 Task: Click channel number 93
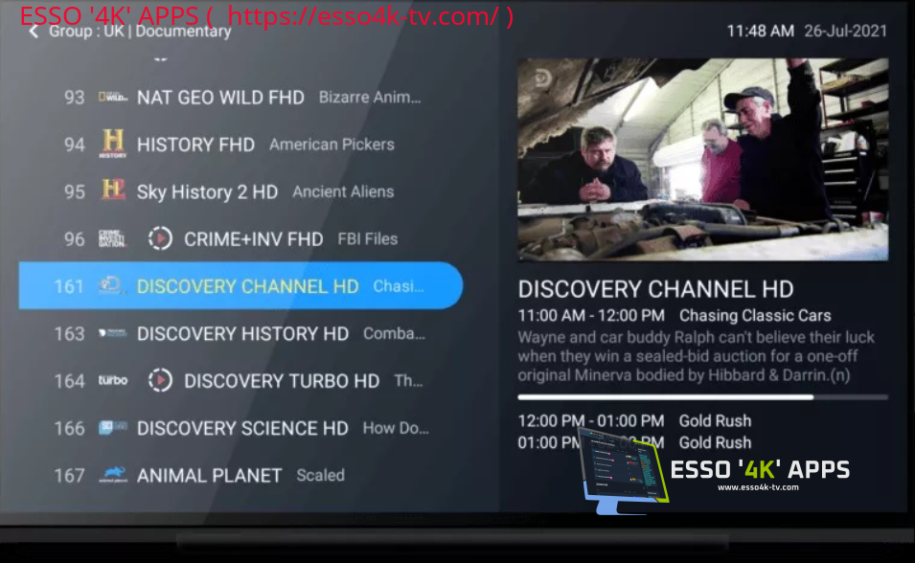pyautogui.click(x=74, y=97)
